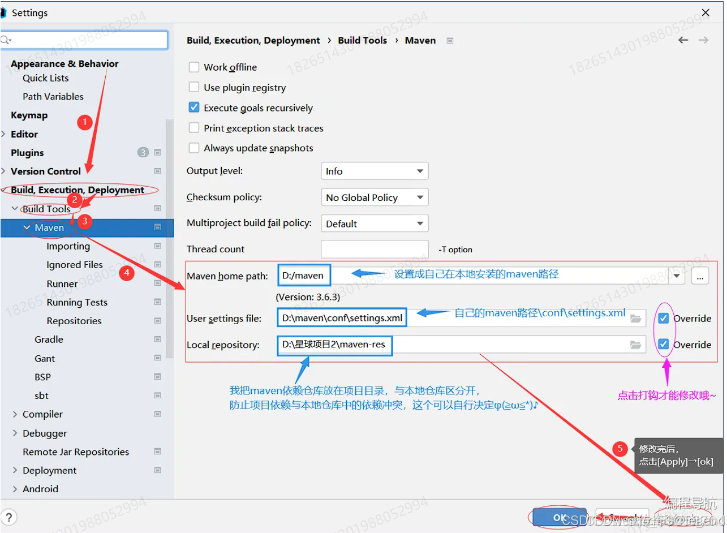Viewport: 727px width, 533px height.
Task: Click Build, Execution, Deployment breadcrumb
Action: 253,40
